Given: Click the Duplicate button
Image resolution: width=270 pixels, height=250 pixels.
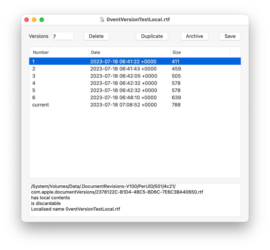Looking at the screenshot, I should 152,36.
